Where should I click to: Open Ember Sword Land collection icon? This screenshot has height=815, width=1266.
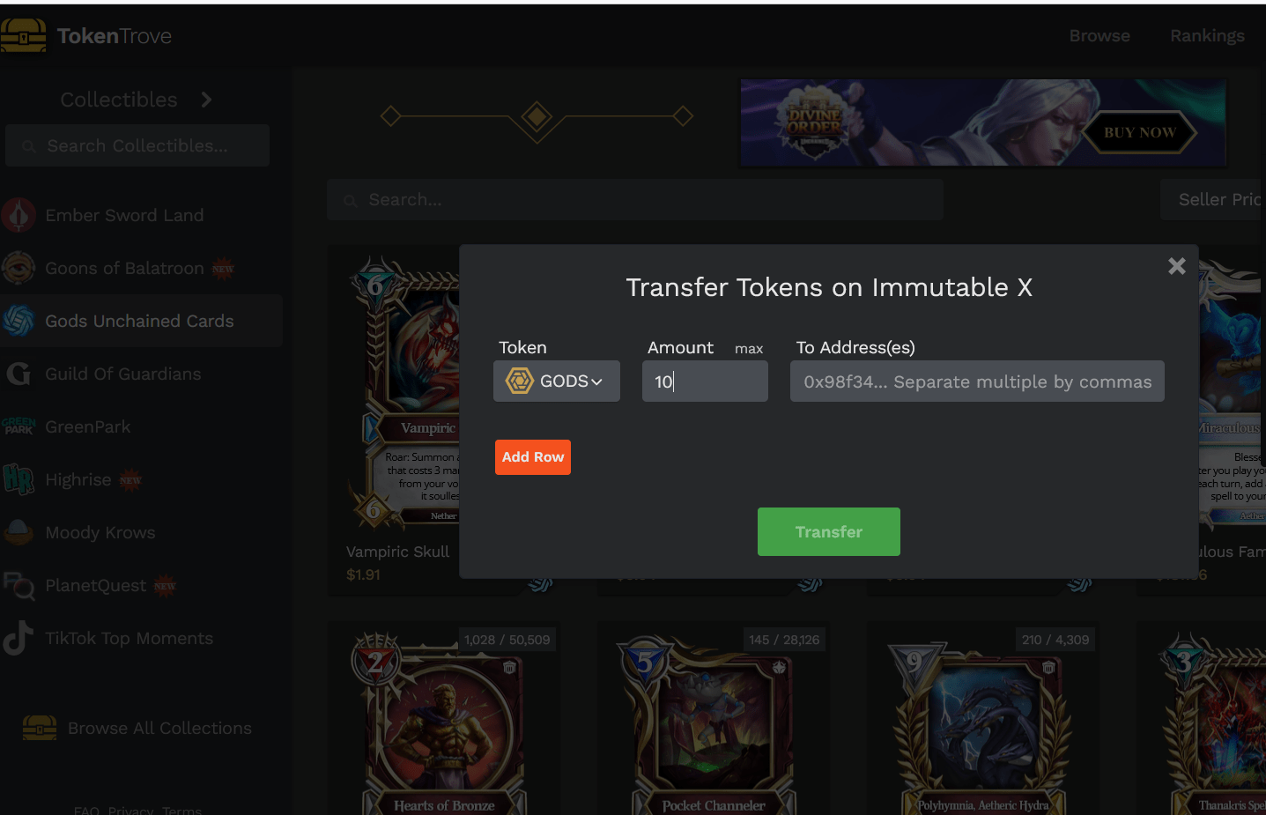click(19, 215)
